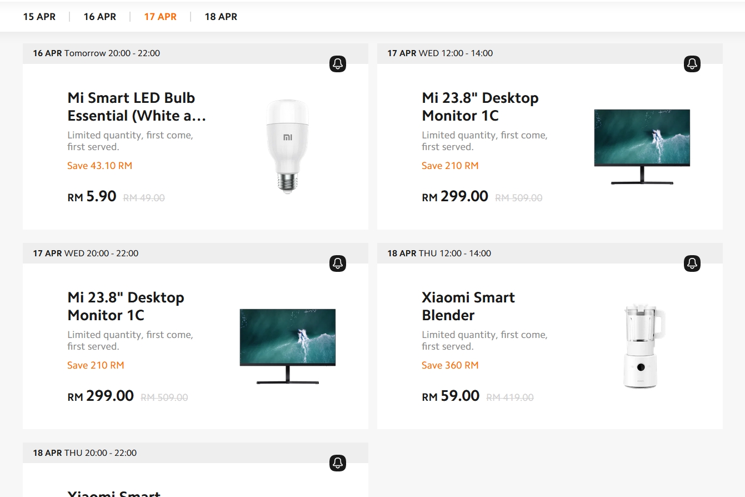Enable reminder alerts for the Xiaomi Smart Blender sale

pyautogui.click(x=691, y=264)
